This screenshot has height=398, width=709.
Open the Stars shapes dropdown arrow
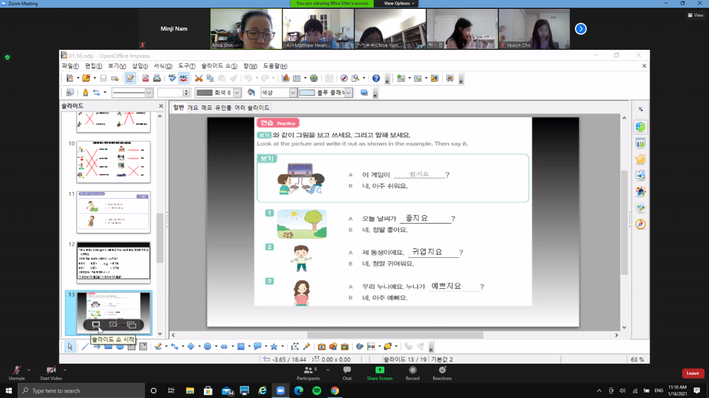click(x=282, y=347)
